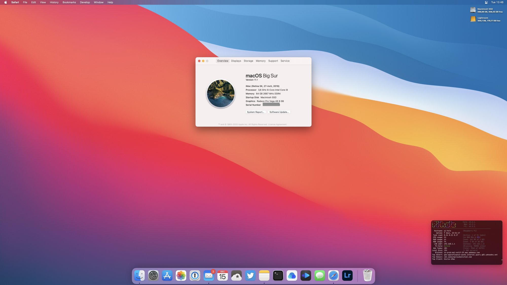Open Safari from the Dock

click(x=334, y=275)
